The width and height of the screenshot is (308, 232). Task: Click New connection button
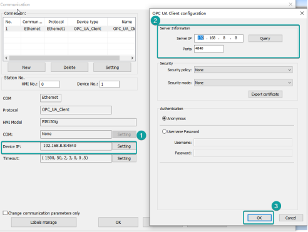(26, 68)
